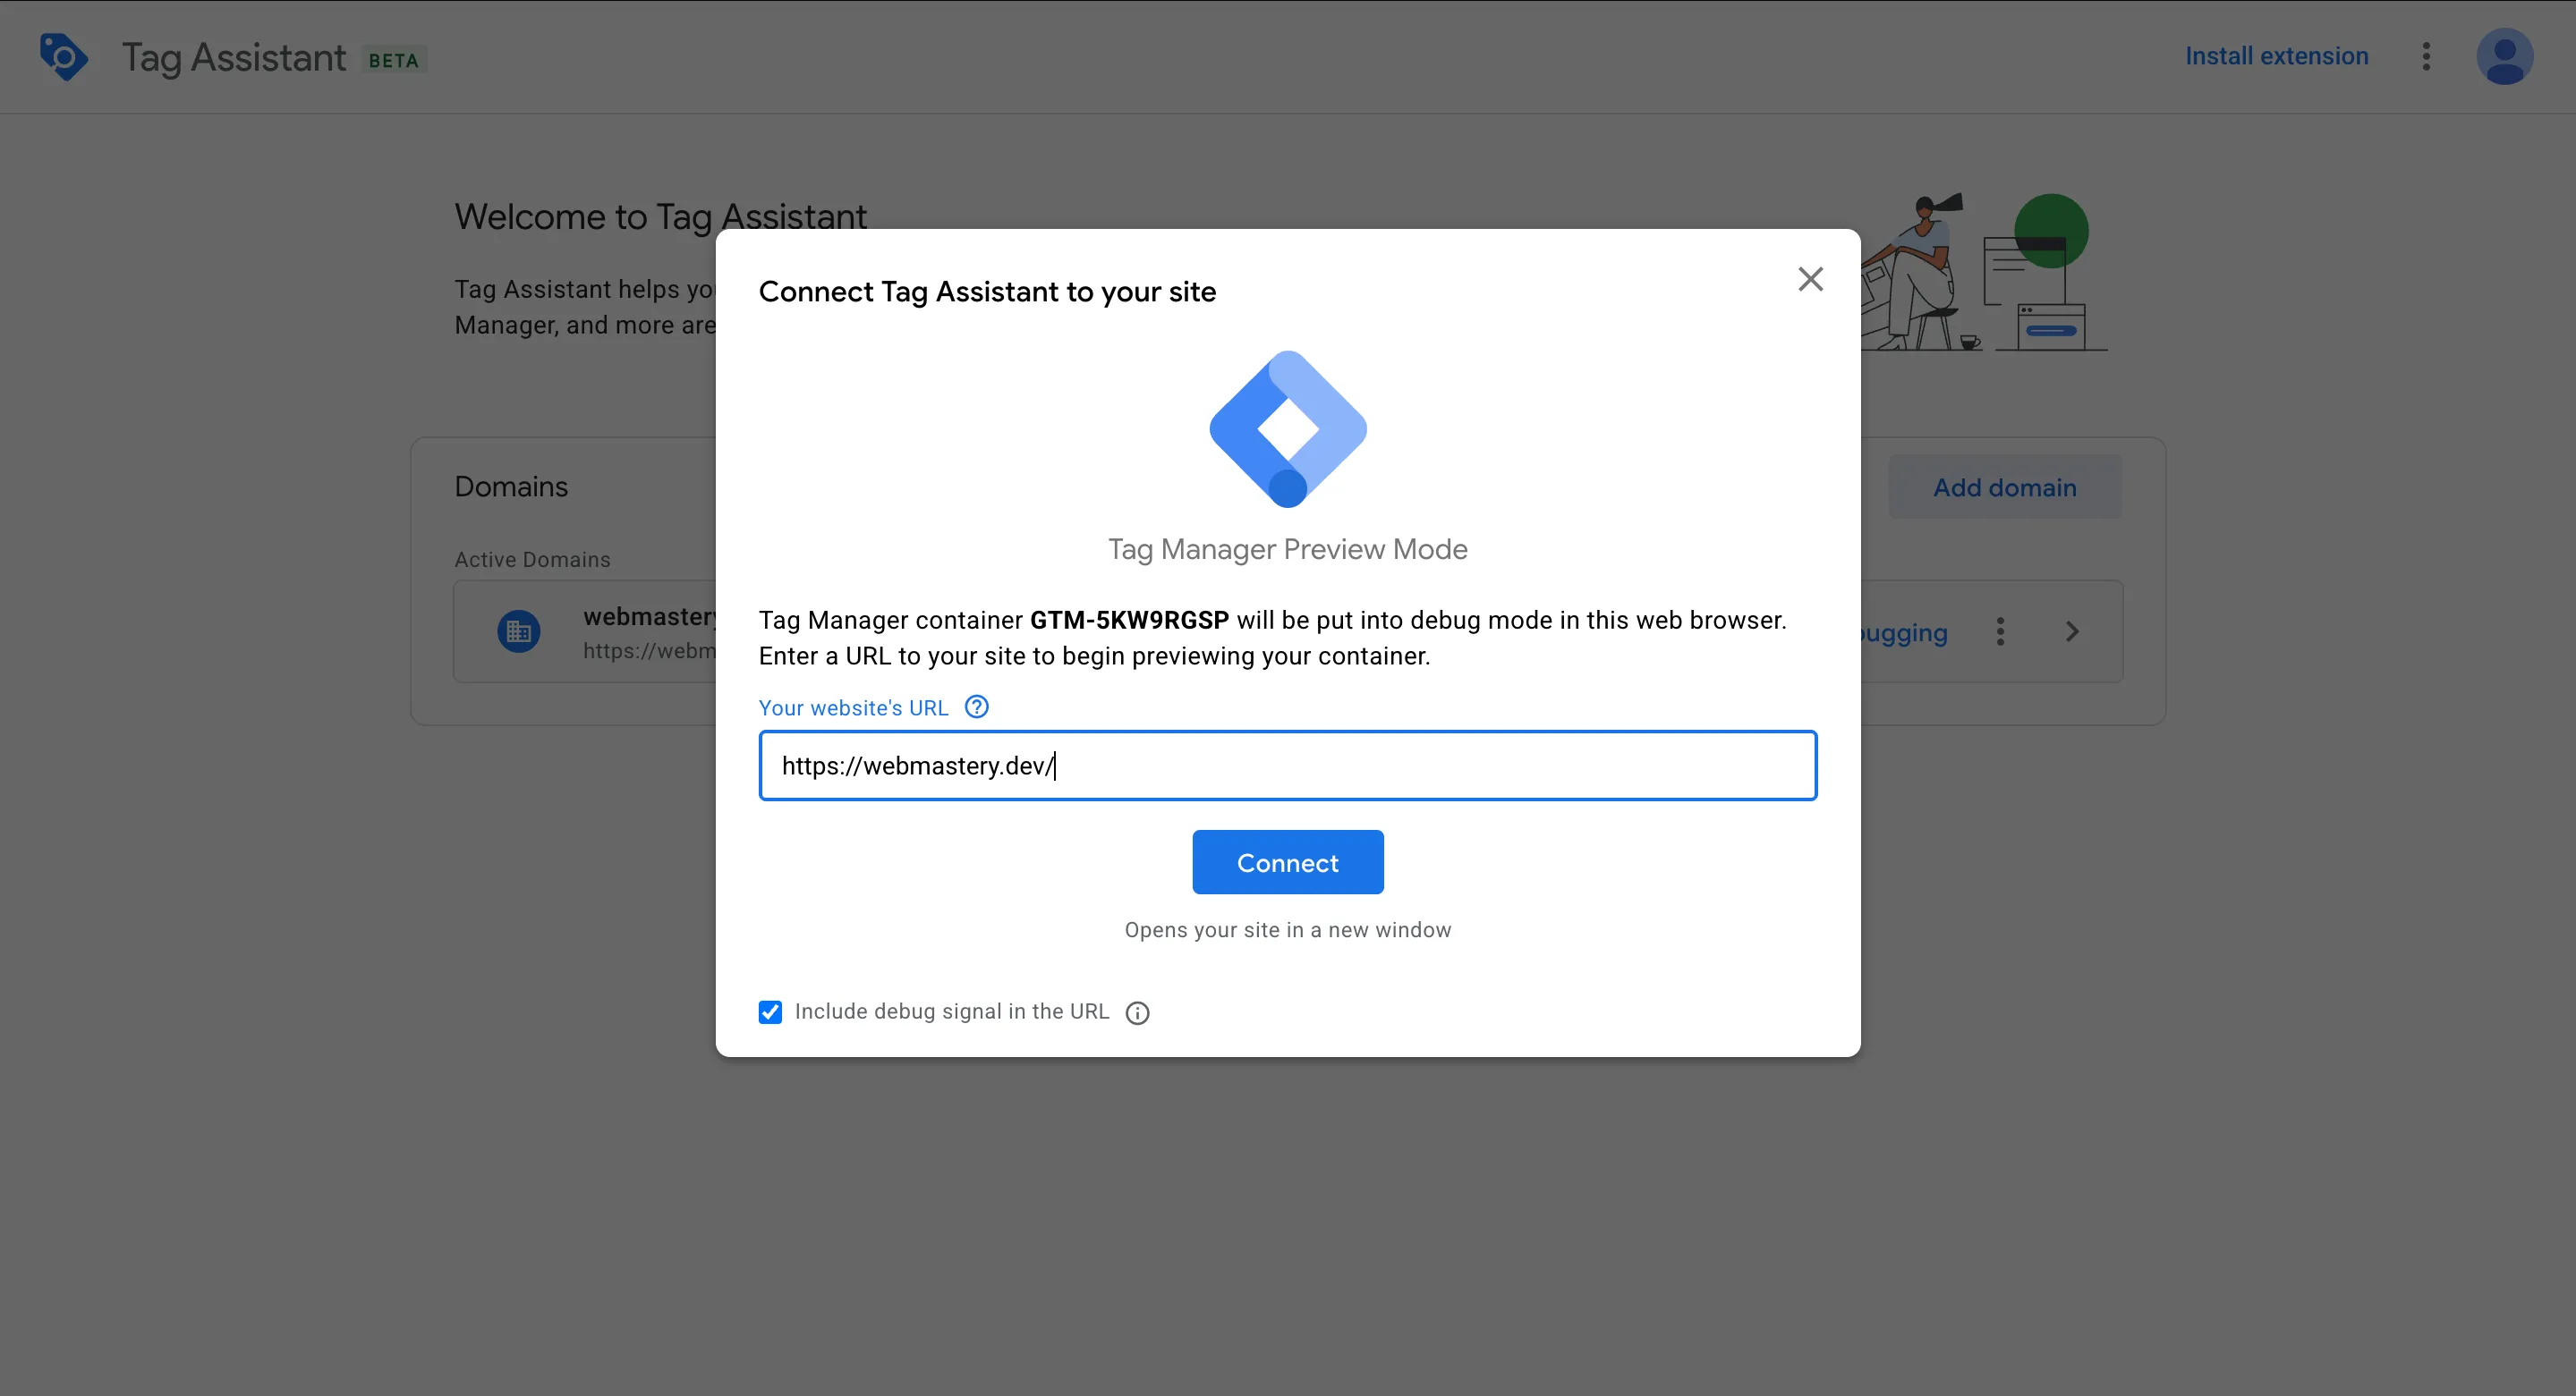The width and height of the screenshot is (2576, 1396).
Task: Expand the webmastery domain row chevron
Action: 2071,630
